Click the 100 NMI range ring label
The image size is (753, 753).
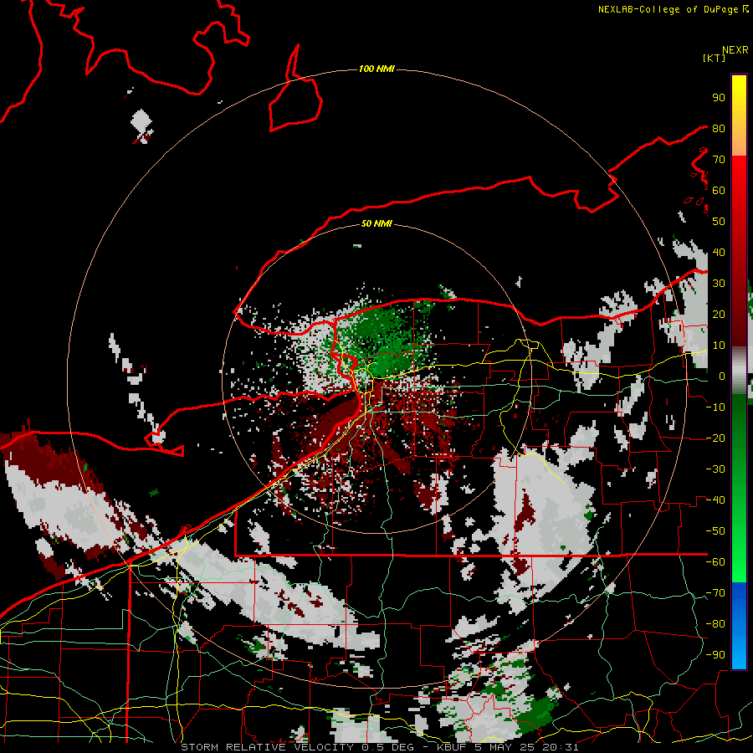point(376,69)
